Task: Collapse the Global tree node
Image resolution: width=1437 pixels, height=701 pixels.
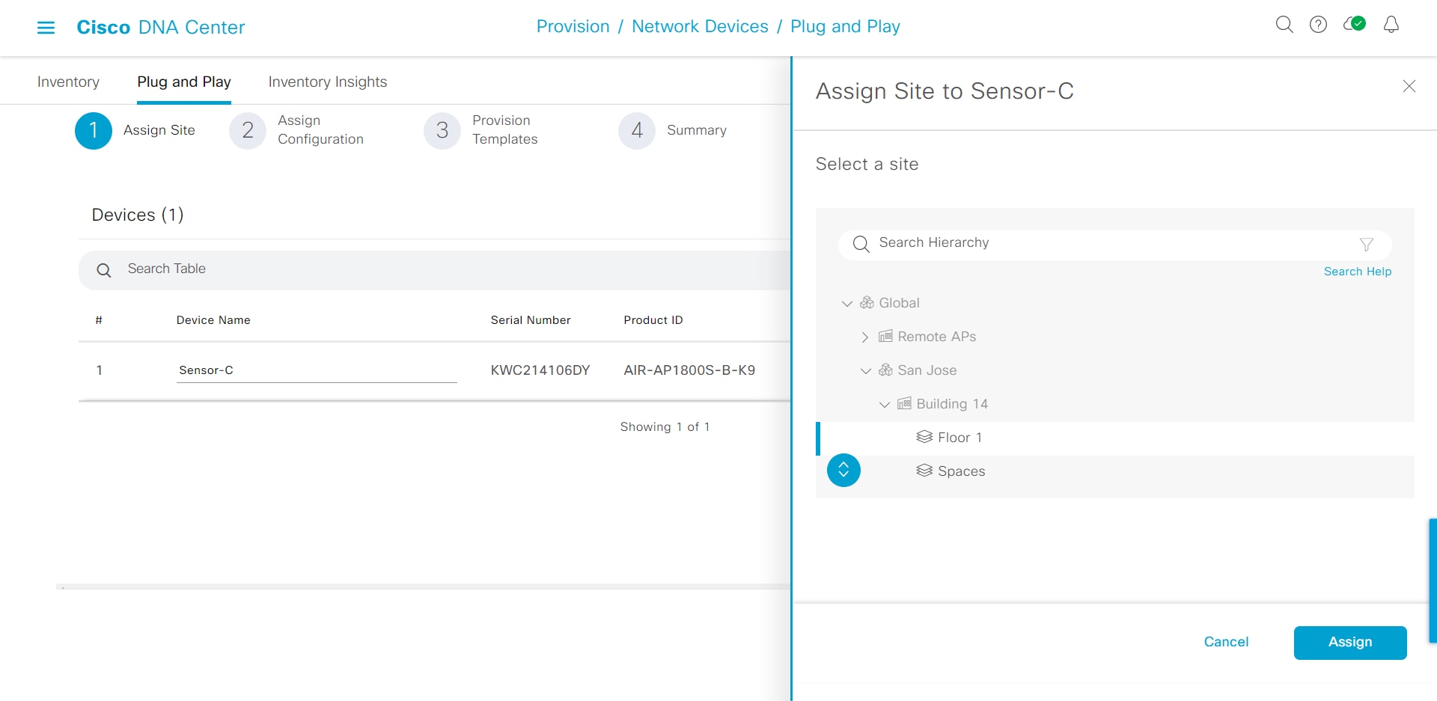Action: 846,304
